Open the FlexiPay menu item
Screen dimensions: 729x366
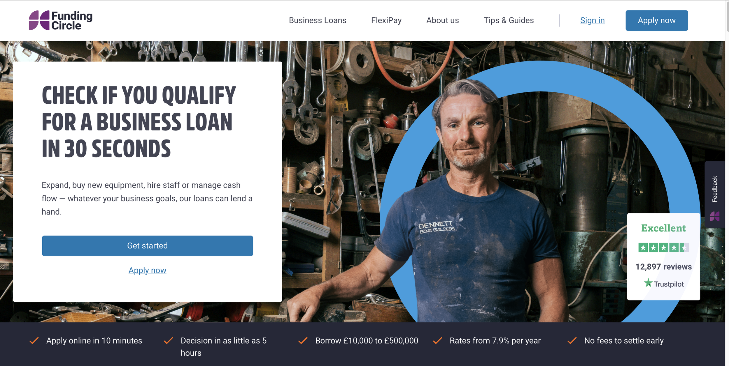pyautogui.click(x=386, y=20)
